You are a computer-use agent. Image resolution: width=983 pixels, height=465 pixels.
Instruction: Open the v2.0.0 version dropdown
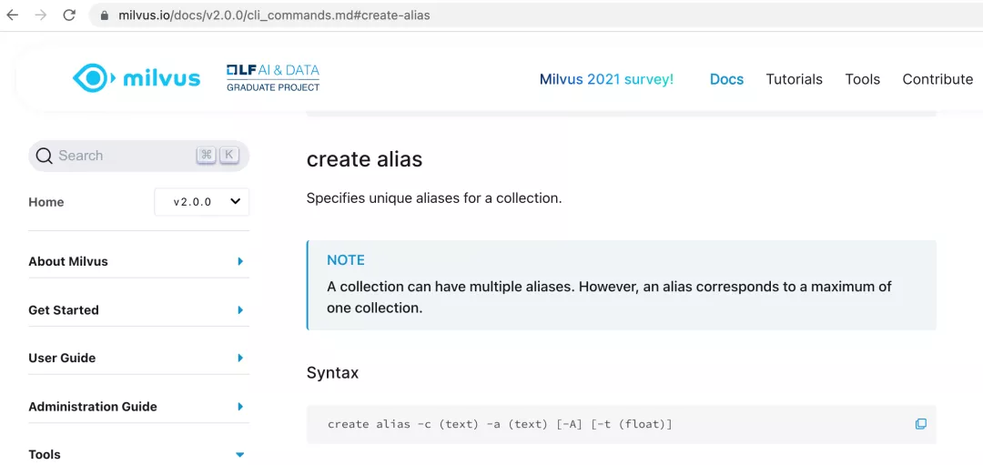pyautogui.click(x=202, y=202)
